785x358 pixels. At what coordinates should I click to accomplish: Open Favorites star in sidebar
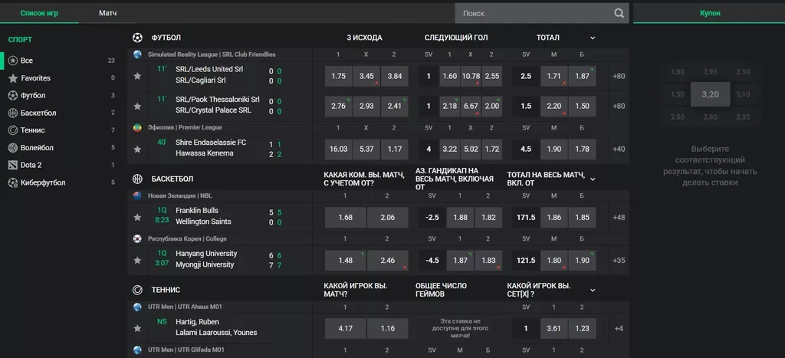12,78
